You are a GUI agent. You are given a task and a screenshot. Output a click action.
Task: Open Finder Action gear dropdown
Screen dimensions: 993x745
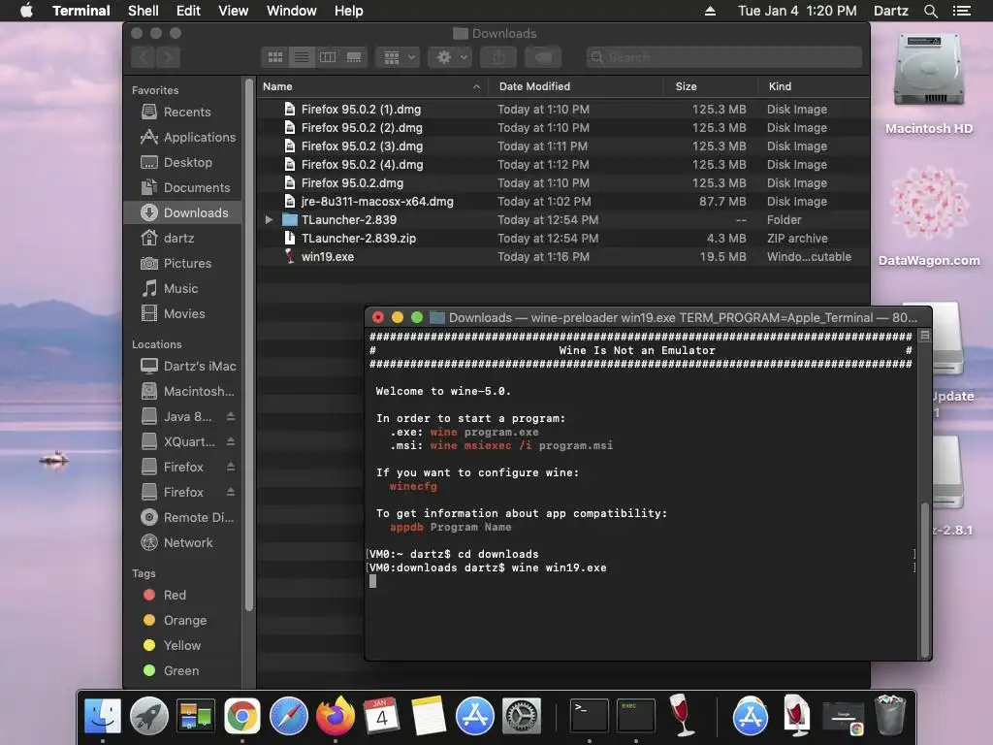coord(450,57)
